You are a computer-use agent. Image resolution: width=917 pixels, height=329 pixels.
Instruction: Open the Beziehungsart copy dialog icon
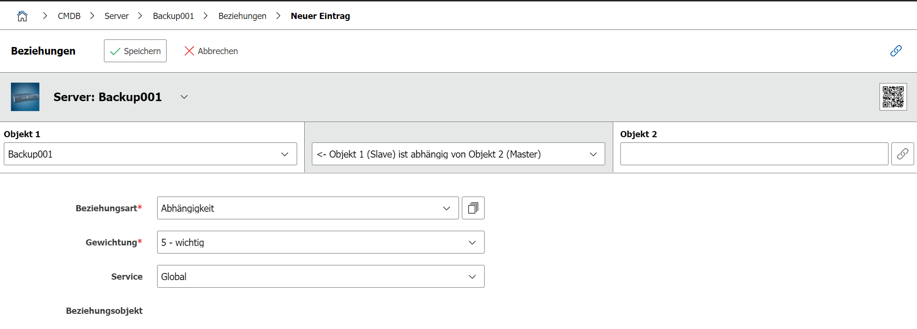(473, 208)
